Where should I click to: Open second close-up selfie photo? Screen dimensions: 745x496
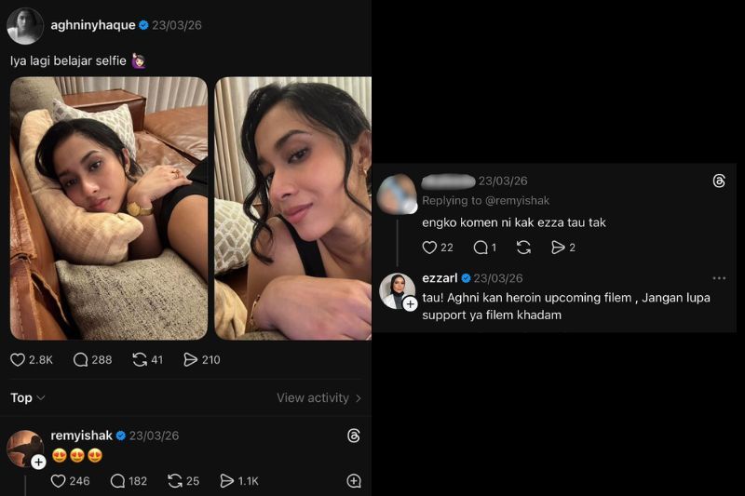click(x=293, y=208)
